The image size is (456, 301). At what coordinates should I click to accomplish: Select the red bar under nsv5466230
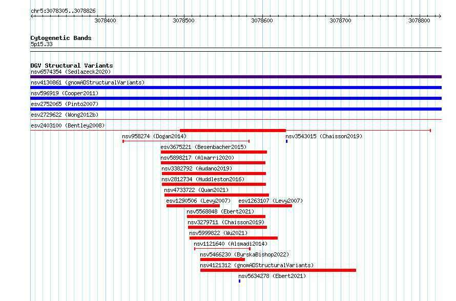(x=222, y=260)
